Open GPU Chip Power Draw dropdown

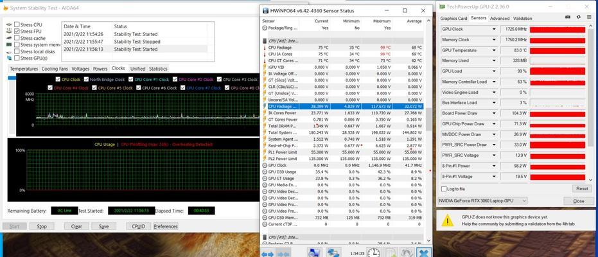tap(495, 124)
